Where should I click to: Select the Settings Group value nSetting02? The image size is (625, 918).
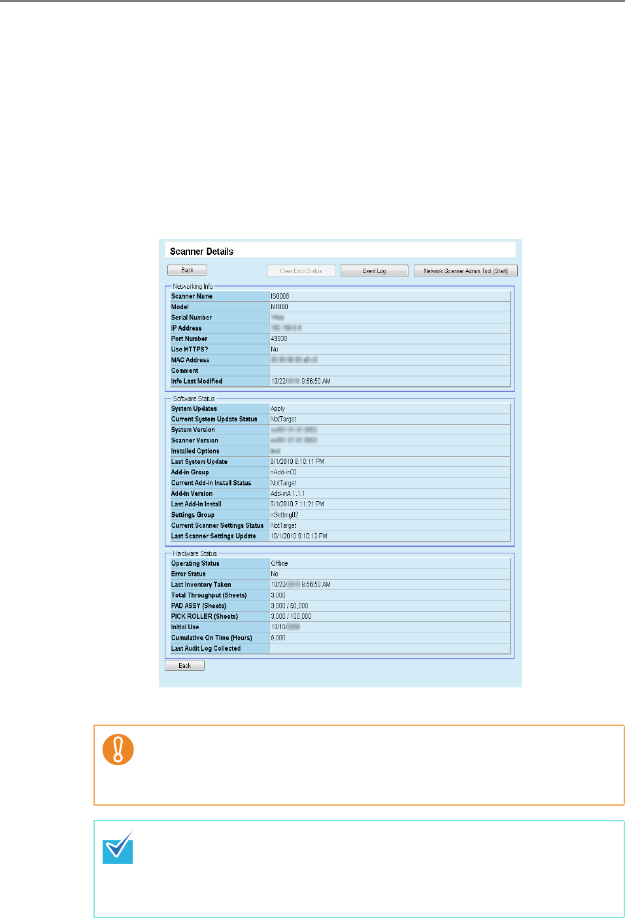(284, 515)
